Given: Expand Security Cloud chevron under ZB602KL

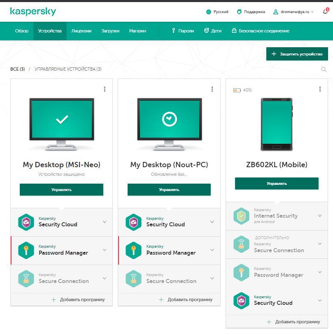Looking at the screenshot, I should click(x=320, y=300).
